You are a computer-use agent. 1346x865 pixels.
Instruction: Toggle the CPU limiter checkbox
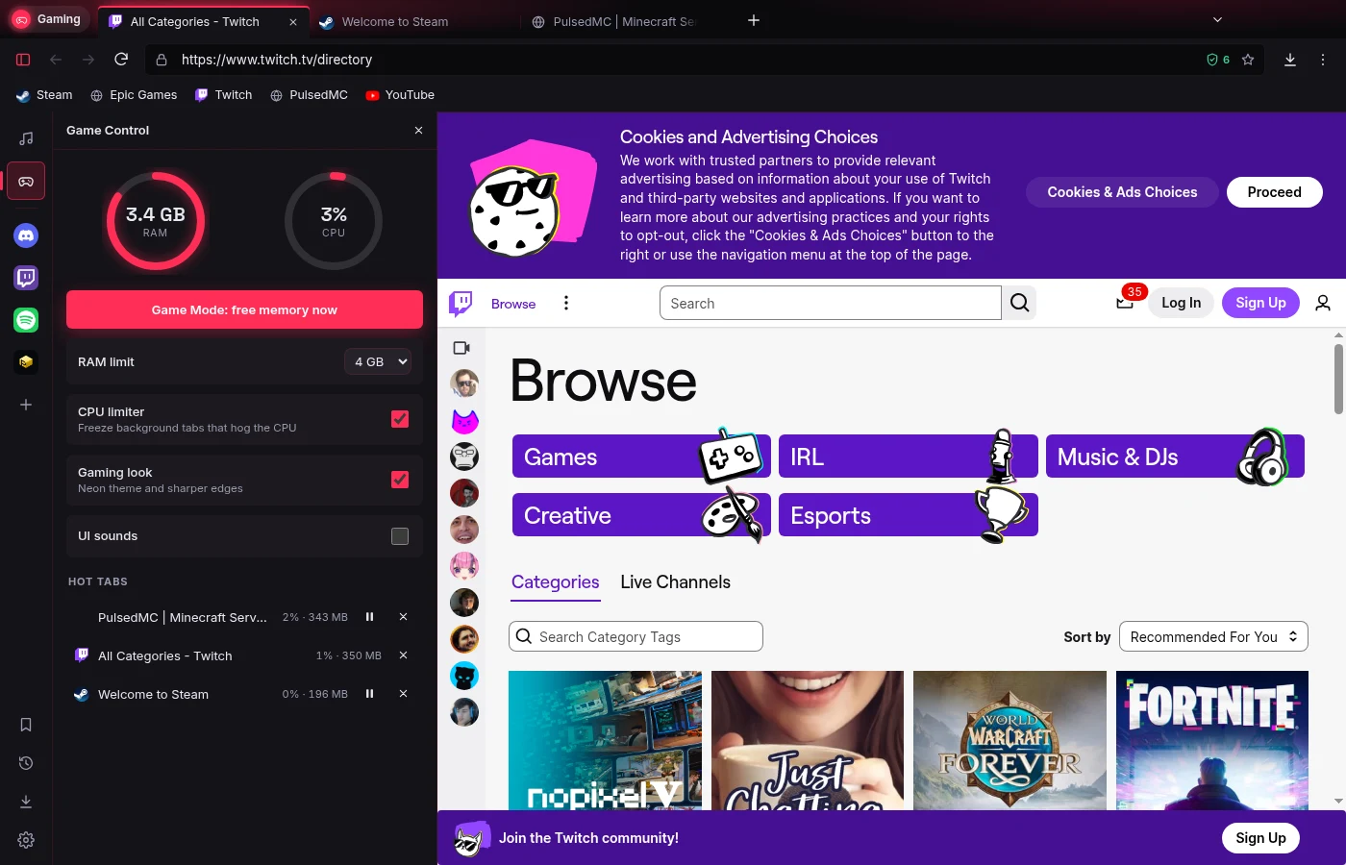coord(400,419)
